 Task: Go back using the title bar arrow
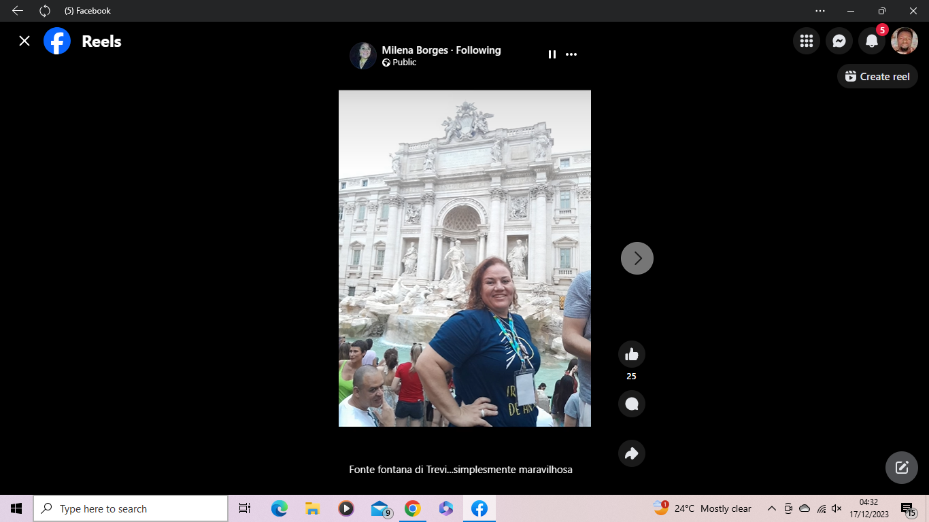pos(18,11)
